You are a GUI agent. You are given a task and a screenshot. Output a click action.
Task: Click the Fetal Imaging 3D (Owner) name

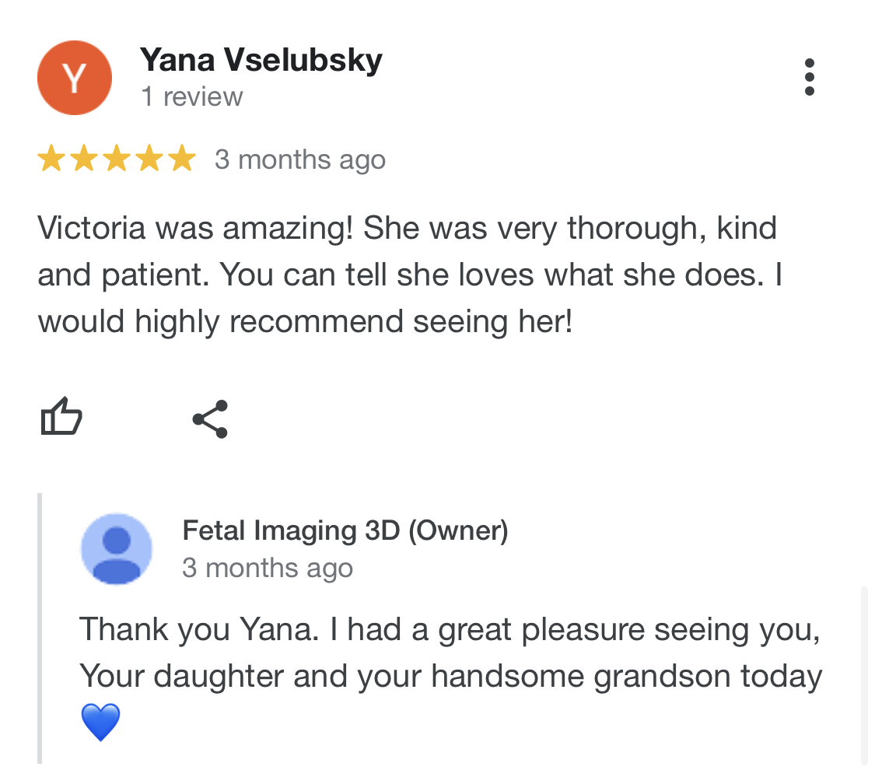tap(345, 530)
